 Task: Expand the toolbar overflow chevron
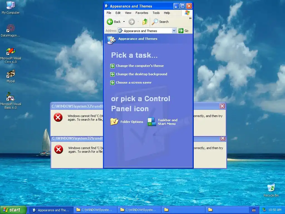pyautogui.click(x=190, y=18)
